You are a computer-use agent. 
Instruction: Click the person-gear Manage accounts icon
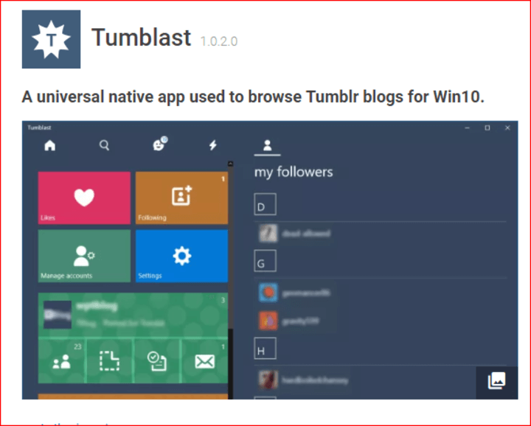point(84,256)
